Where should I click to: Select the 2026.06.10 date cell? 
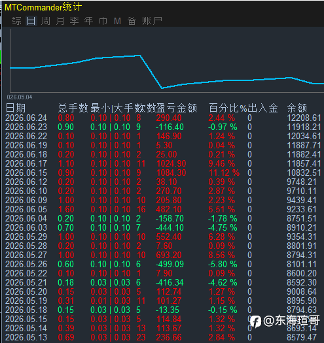click(26, 191)
